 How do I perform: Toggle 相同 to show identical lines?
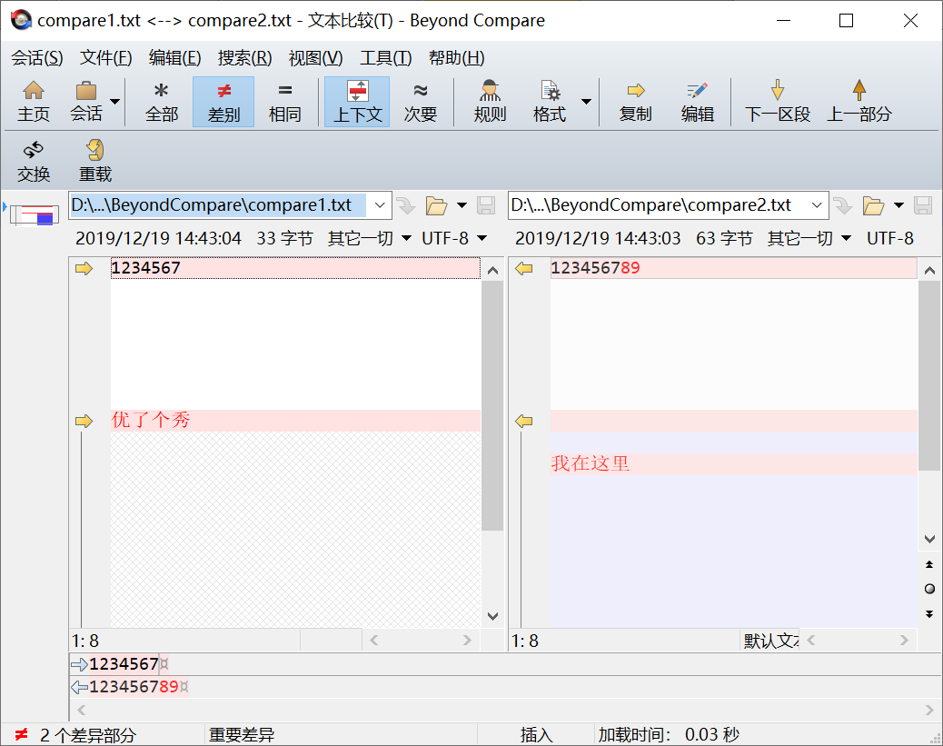(285, 100)
